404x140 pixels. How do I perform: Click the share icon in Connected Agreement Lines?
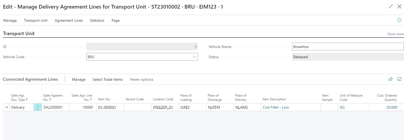391,79
